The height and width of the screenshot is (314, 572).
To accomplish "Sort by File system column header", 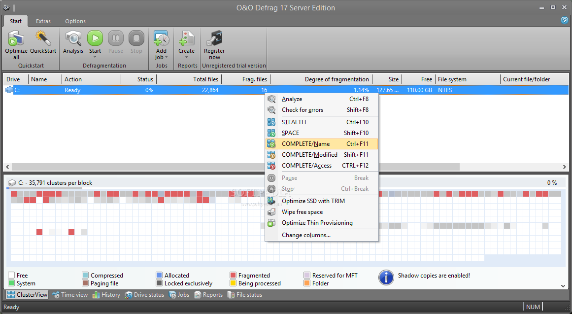I will tap(467, 79).
